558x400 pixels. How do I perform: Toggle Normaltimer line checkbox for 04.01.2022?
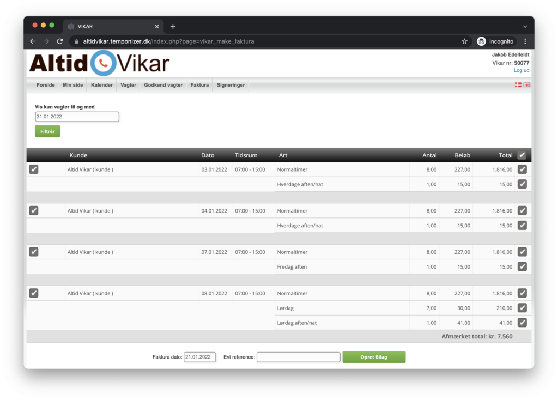click(x=522, y=211)
